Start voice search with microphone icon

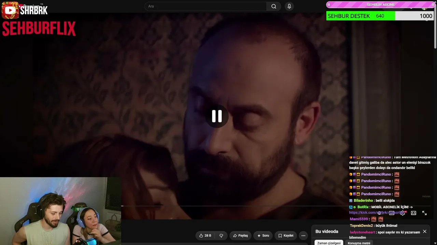pyautogui.click(x=289, y=6)
